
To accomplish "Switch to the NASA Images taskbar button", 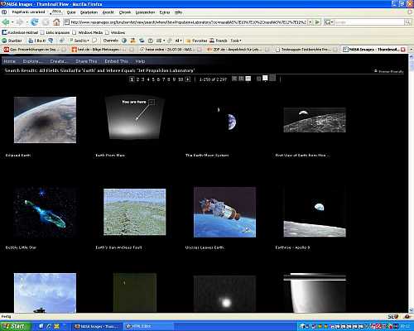I will pyautogui.click(x=97, y=327).
